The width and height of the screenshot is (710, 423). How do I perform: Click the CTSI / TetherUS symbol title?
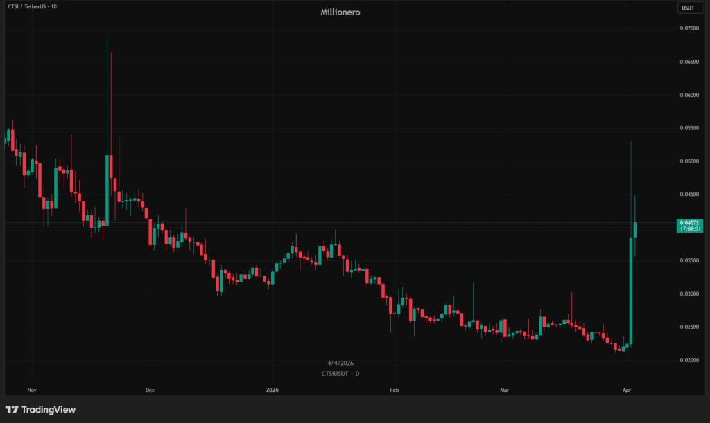click(x=31, y=6)
